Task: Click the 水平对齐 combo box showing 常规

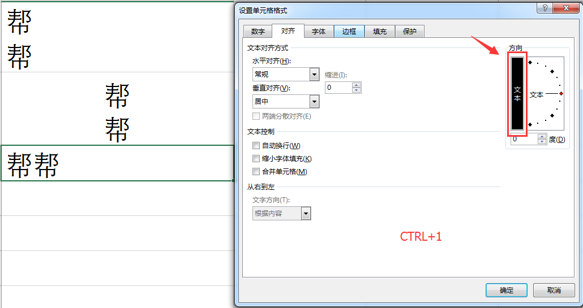Action: (285, 75)
